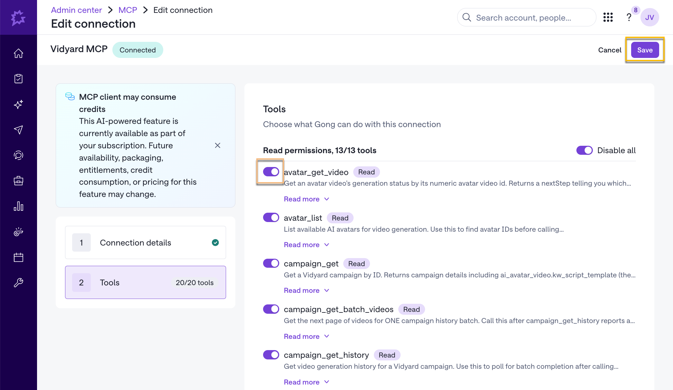Image resolution: width=673 pixels, height=390 pixels.
Task: Open the wrench settings sidebar icon
Action: (18, 283)
